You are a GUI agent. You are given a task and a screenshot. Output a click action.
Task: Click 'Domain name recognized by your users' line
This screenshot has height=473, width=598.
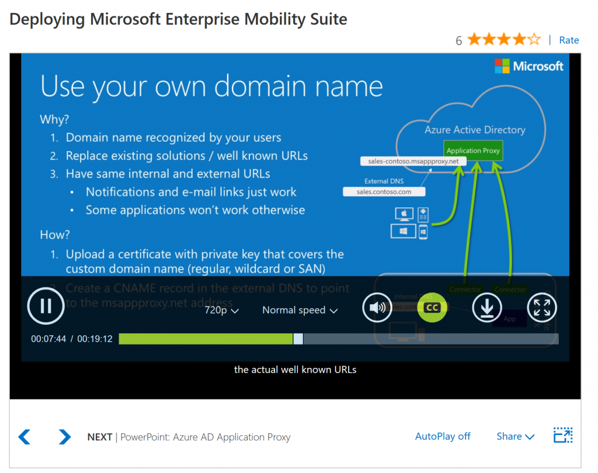tap(173, 138)
